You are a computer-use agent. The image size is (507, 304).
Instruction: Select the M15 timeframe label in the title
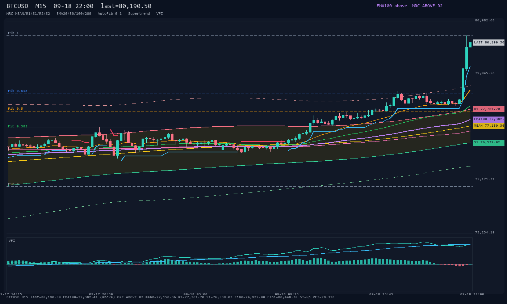coord(41,6)
